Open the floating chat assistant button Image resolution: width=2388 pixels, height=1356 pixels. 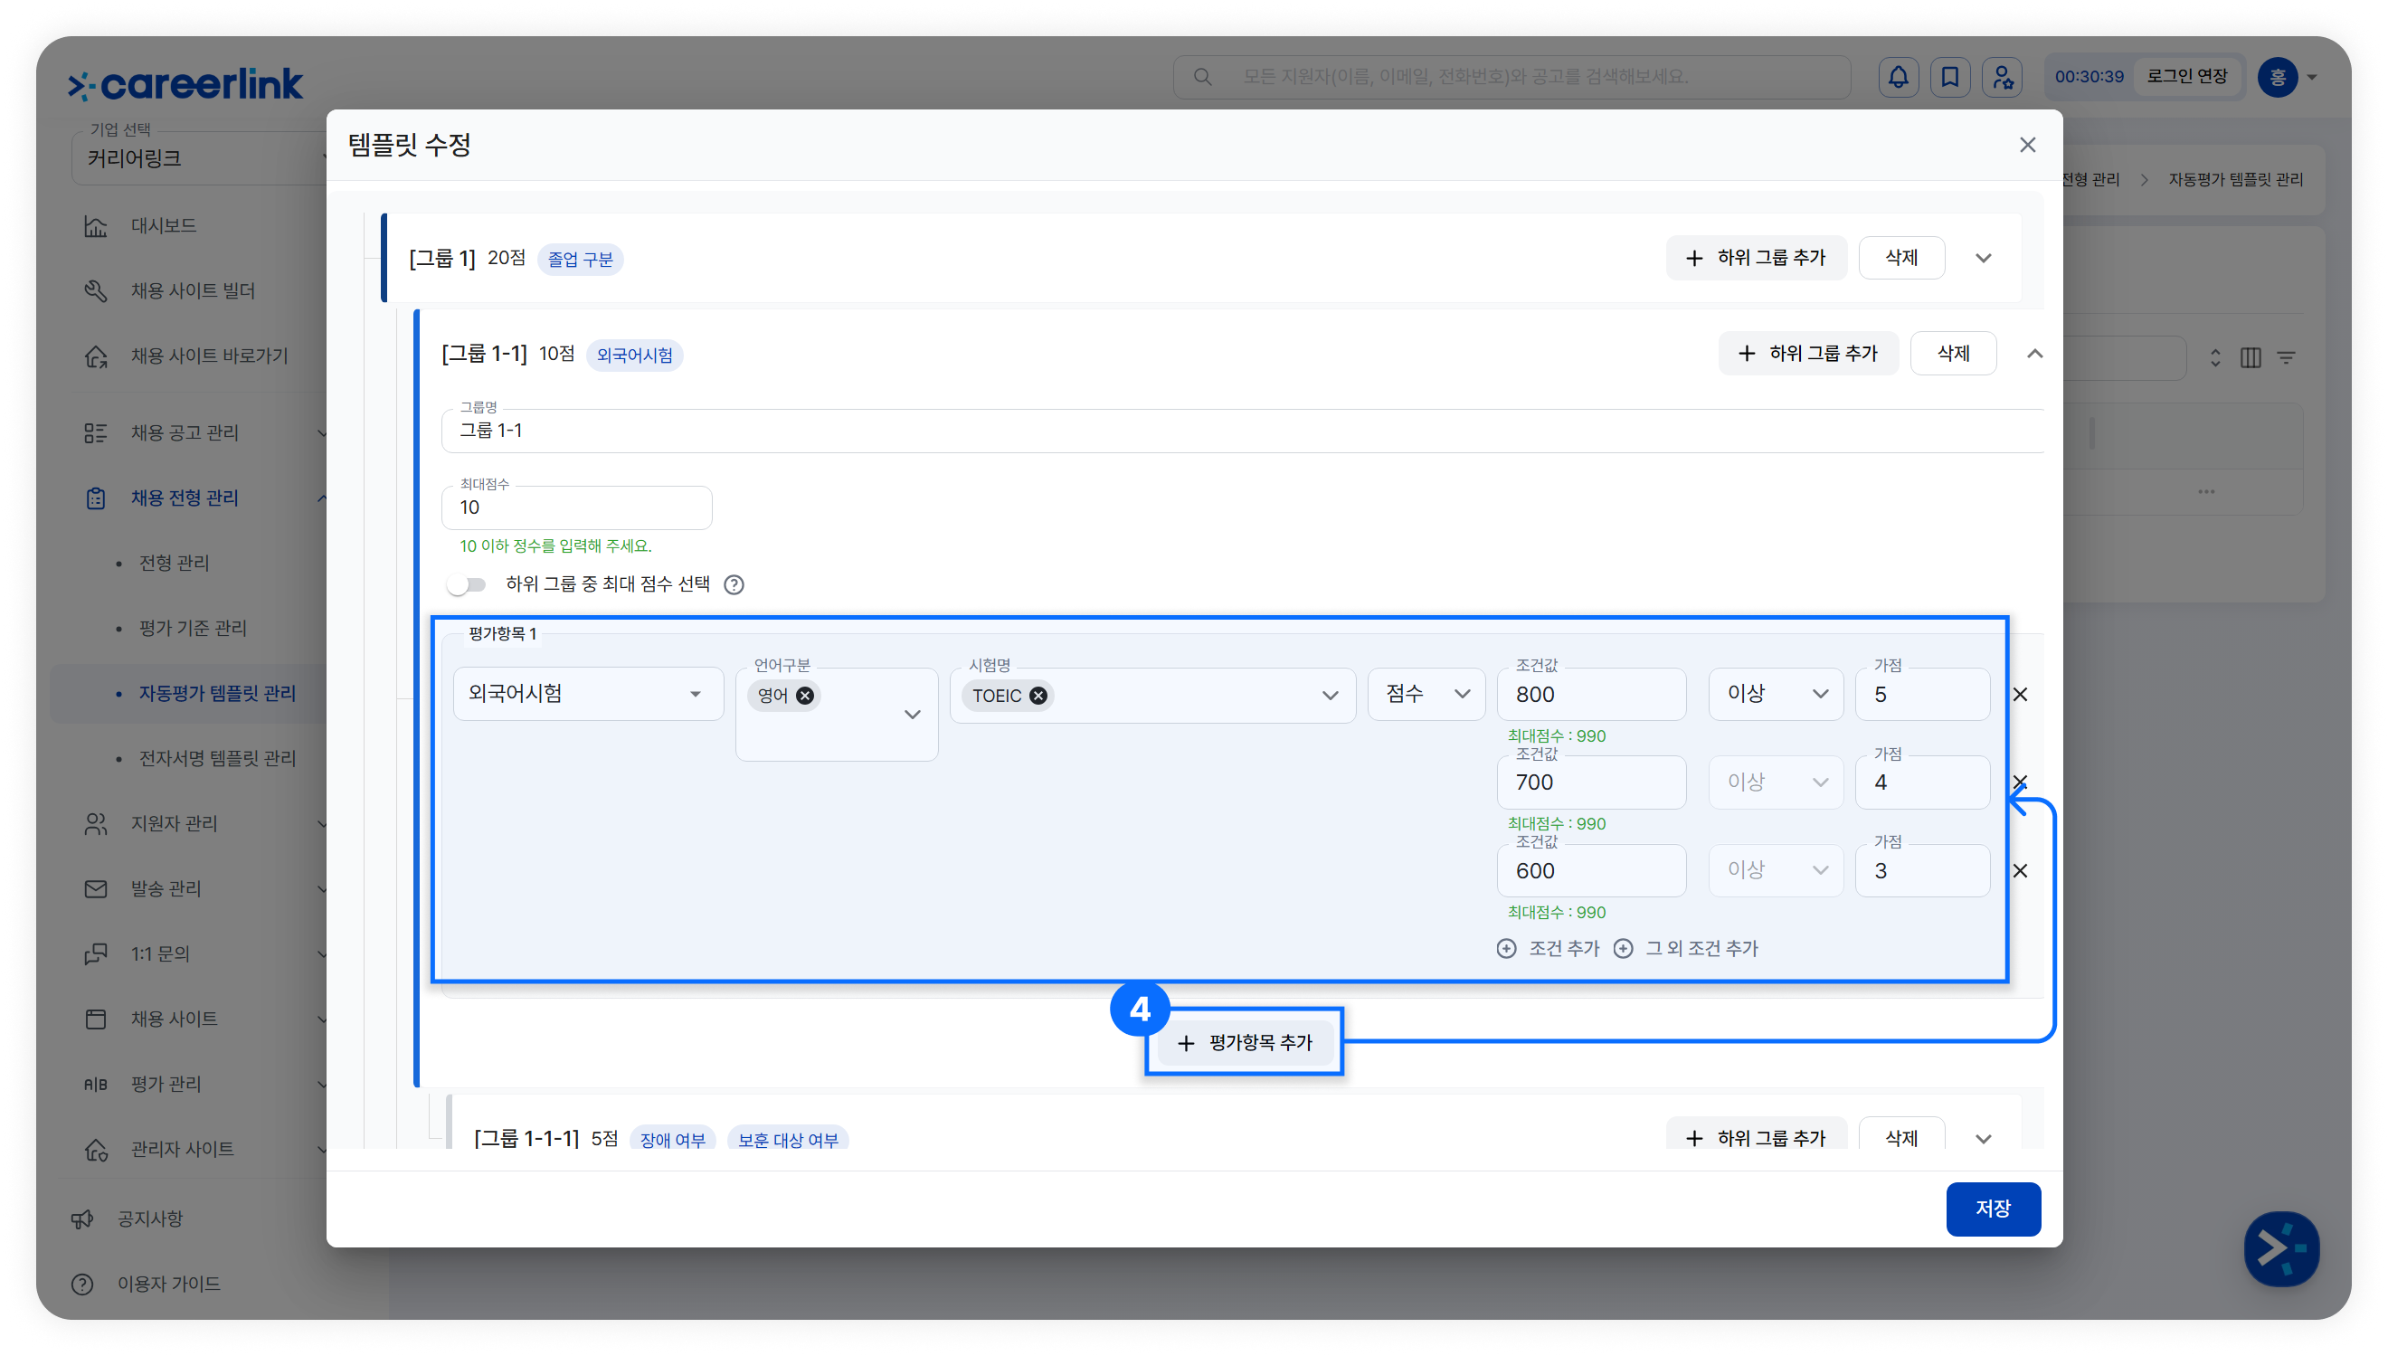tap(2281, 1248)
